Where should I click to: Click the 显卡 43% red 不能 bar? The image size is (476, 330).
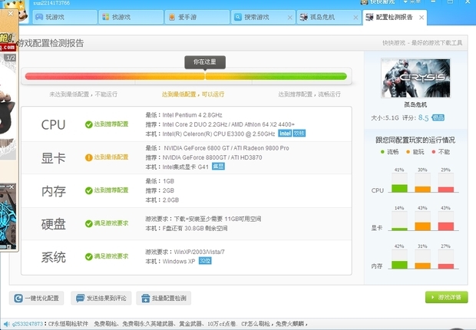pyautogui.click(x=445, y=226)
